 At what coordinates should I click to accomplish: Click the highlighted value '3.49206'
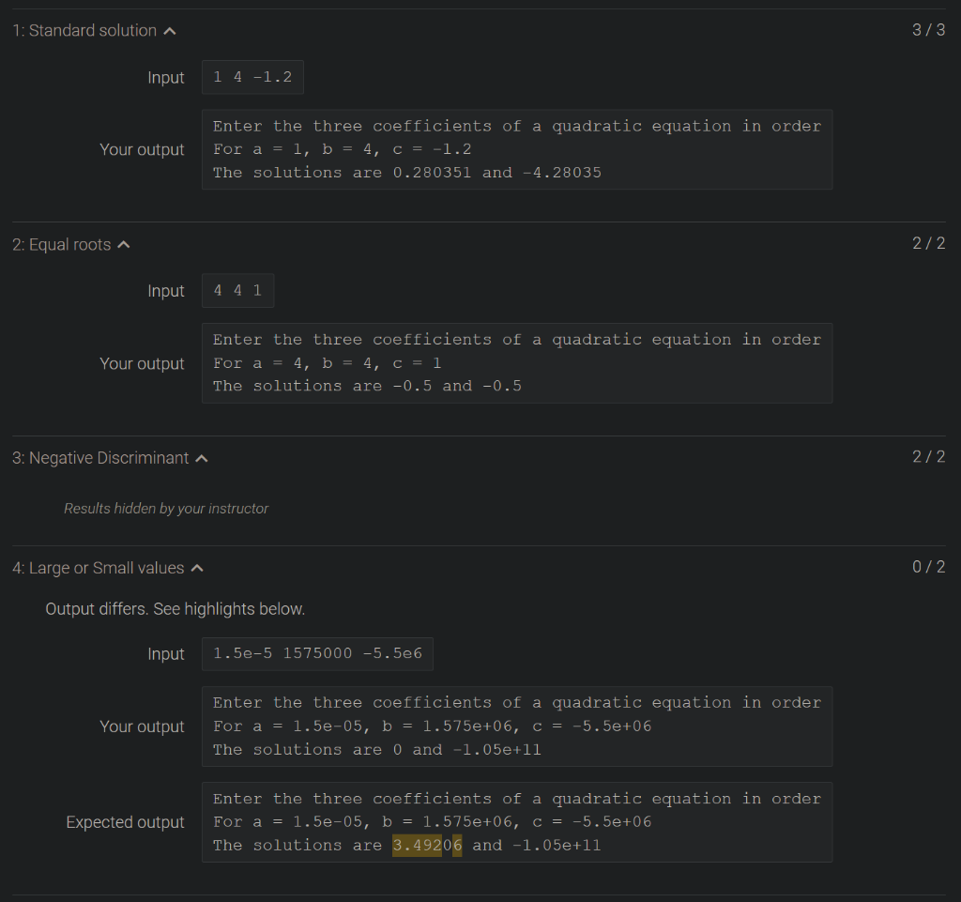(x=427, y=845)
